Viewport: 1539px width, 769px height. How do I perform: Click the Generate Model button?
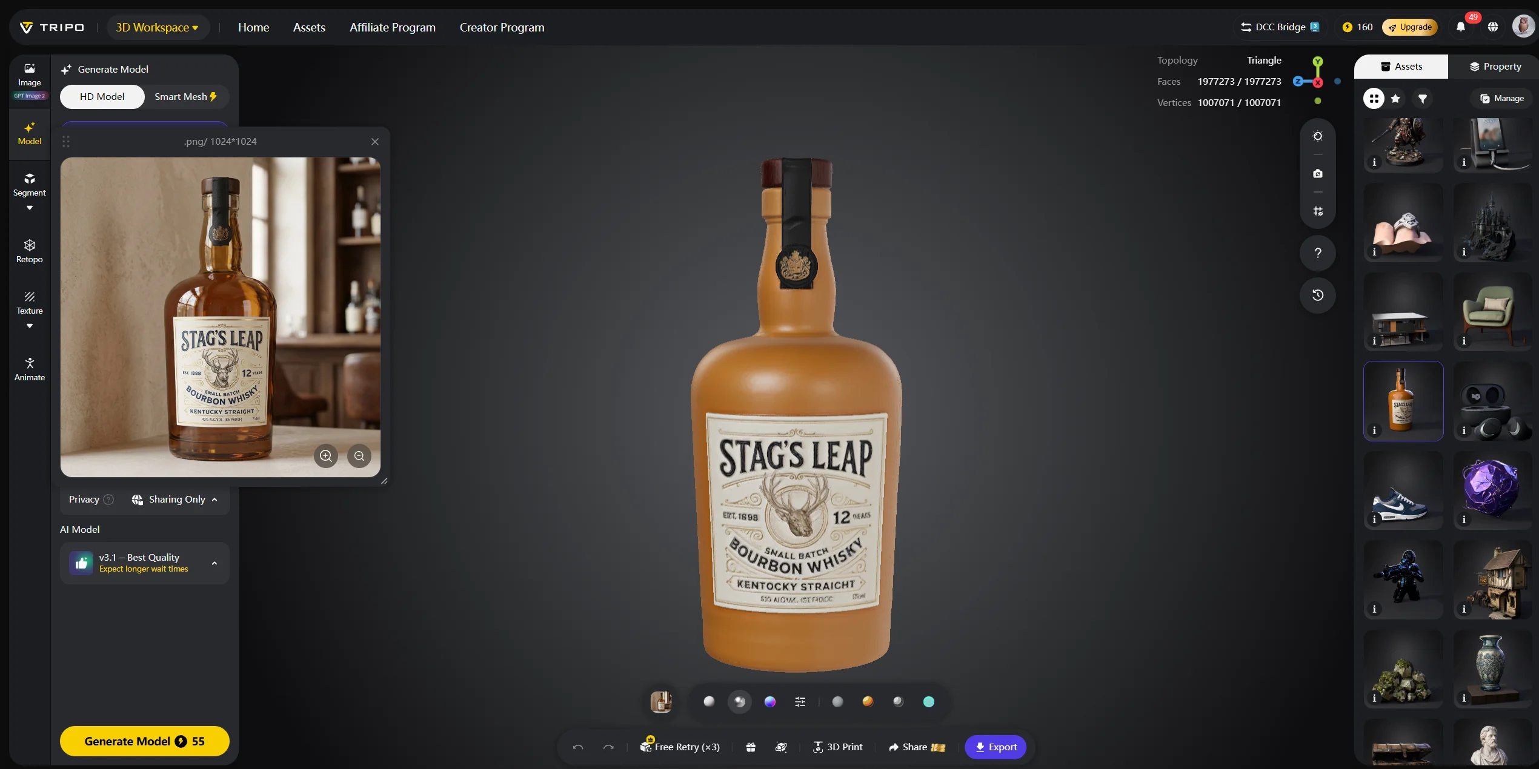144,741
